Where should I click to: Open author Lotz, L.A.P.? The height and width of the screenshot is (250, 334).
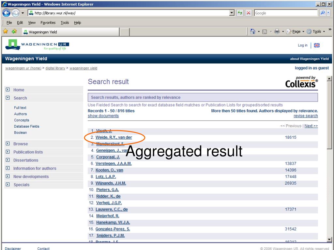(x=106, y=177)
